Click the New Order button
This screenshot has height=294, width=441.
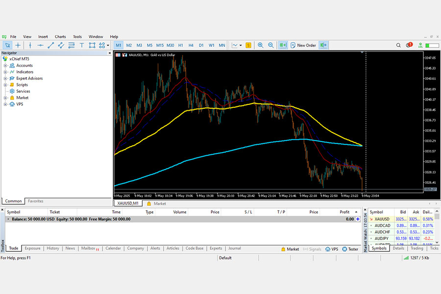[303, 45]
